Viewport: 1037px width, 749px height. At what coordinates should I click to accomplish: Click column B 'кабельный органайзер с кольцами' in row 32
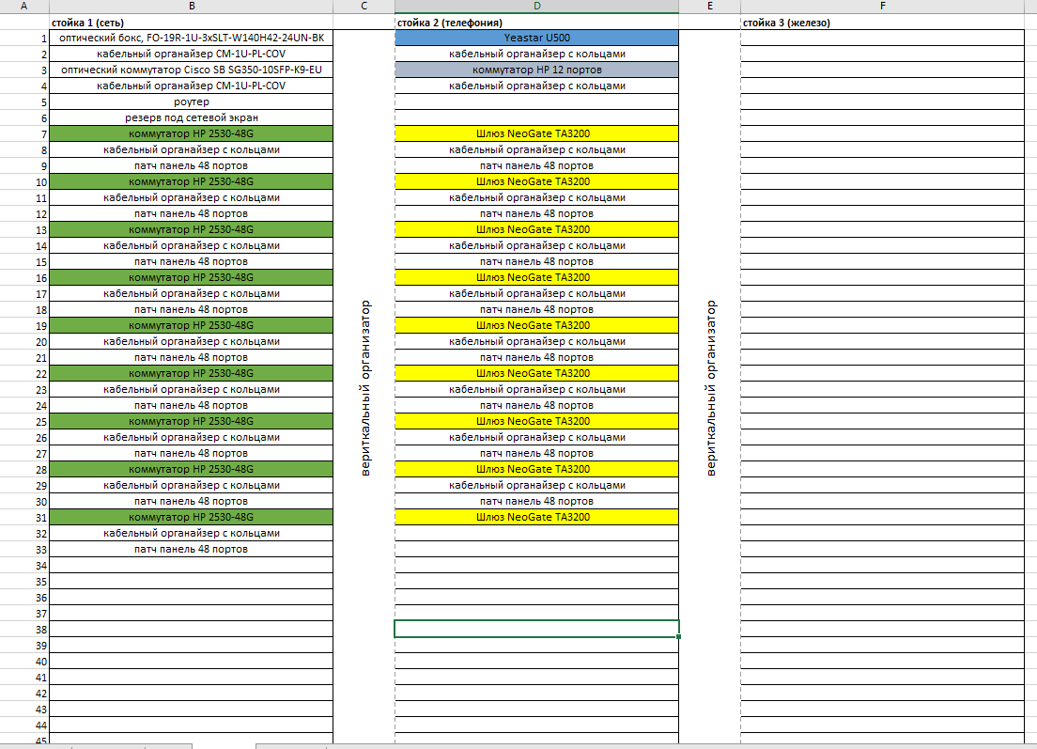tap(191, 533)
